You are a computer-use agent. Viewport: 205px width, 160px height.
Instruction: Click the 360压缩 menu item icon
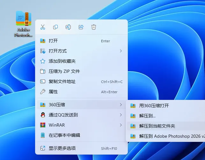point(43,105)
